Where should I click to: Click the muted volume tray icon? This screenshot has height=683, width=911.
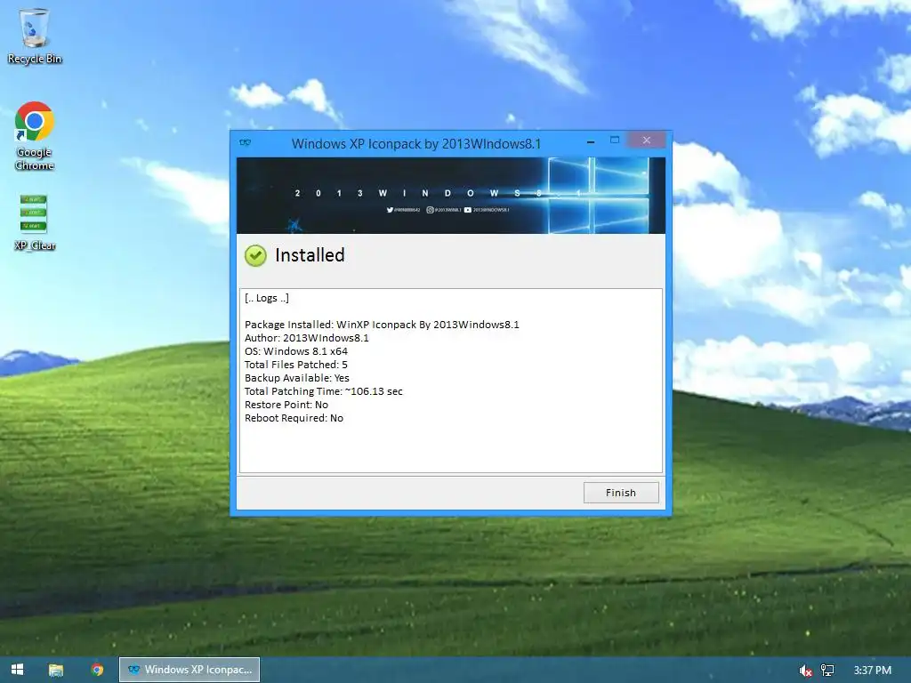[805, 671]
